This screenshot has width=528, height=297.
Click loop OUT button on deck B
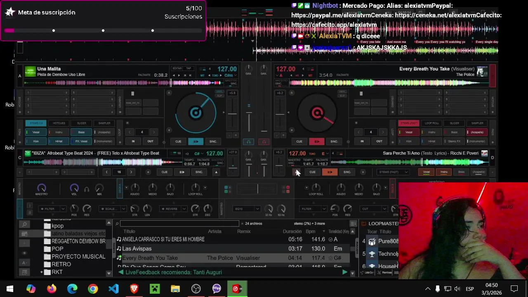(x=379, y=141)
